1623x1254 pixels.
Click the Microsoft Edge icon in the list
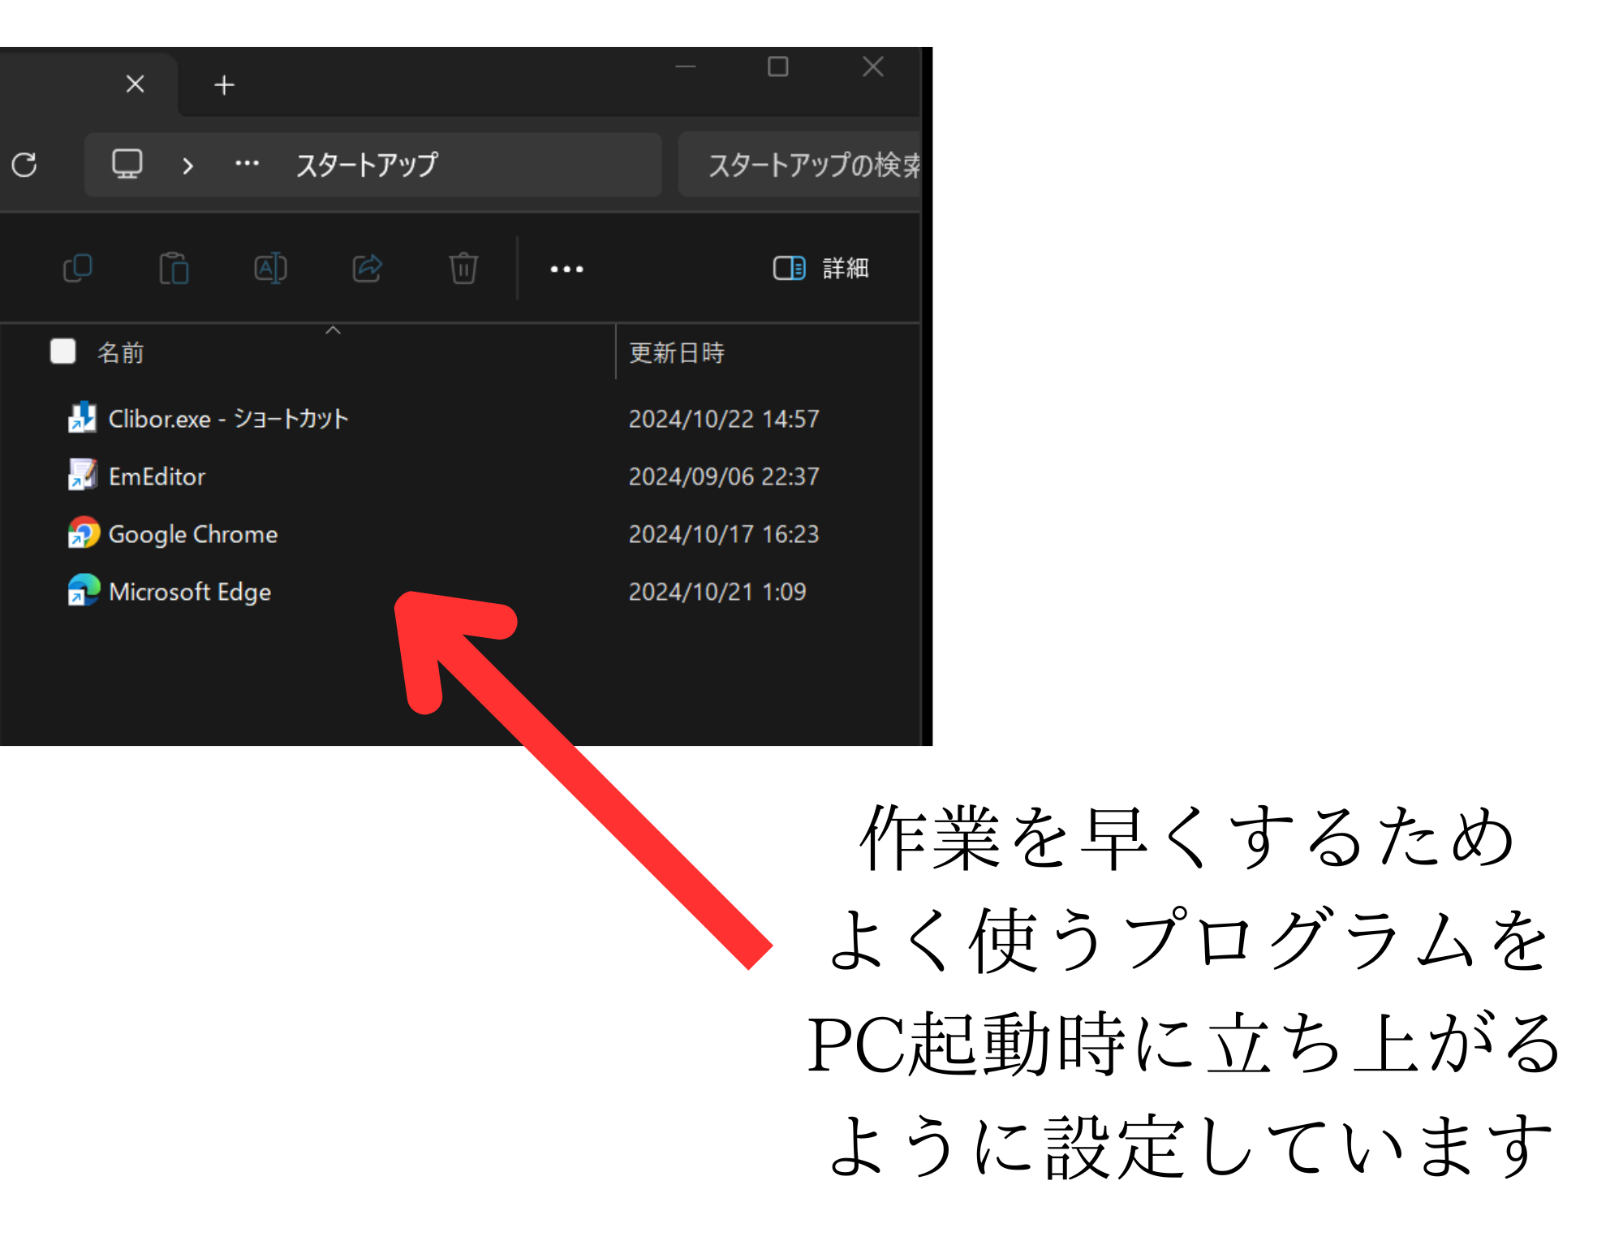coord(84,591)
